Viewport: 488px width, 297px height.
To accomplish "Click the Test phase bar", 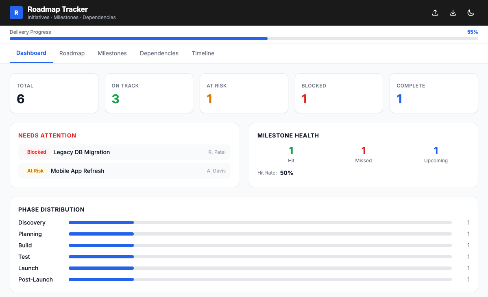I will click(260, 257).
